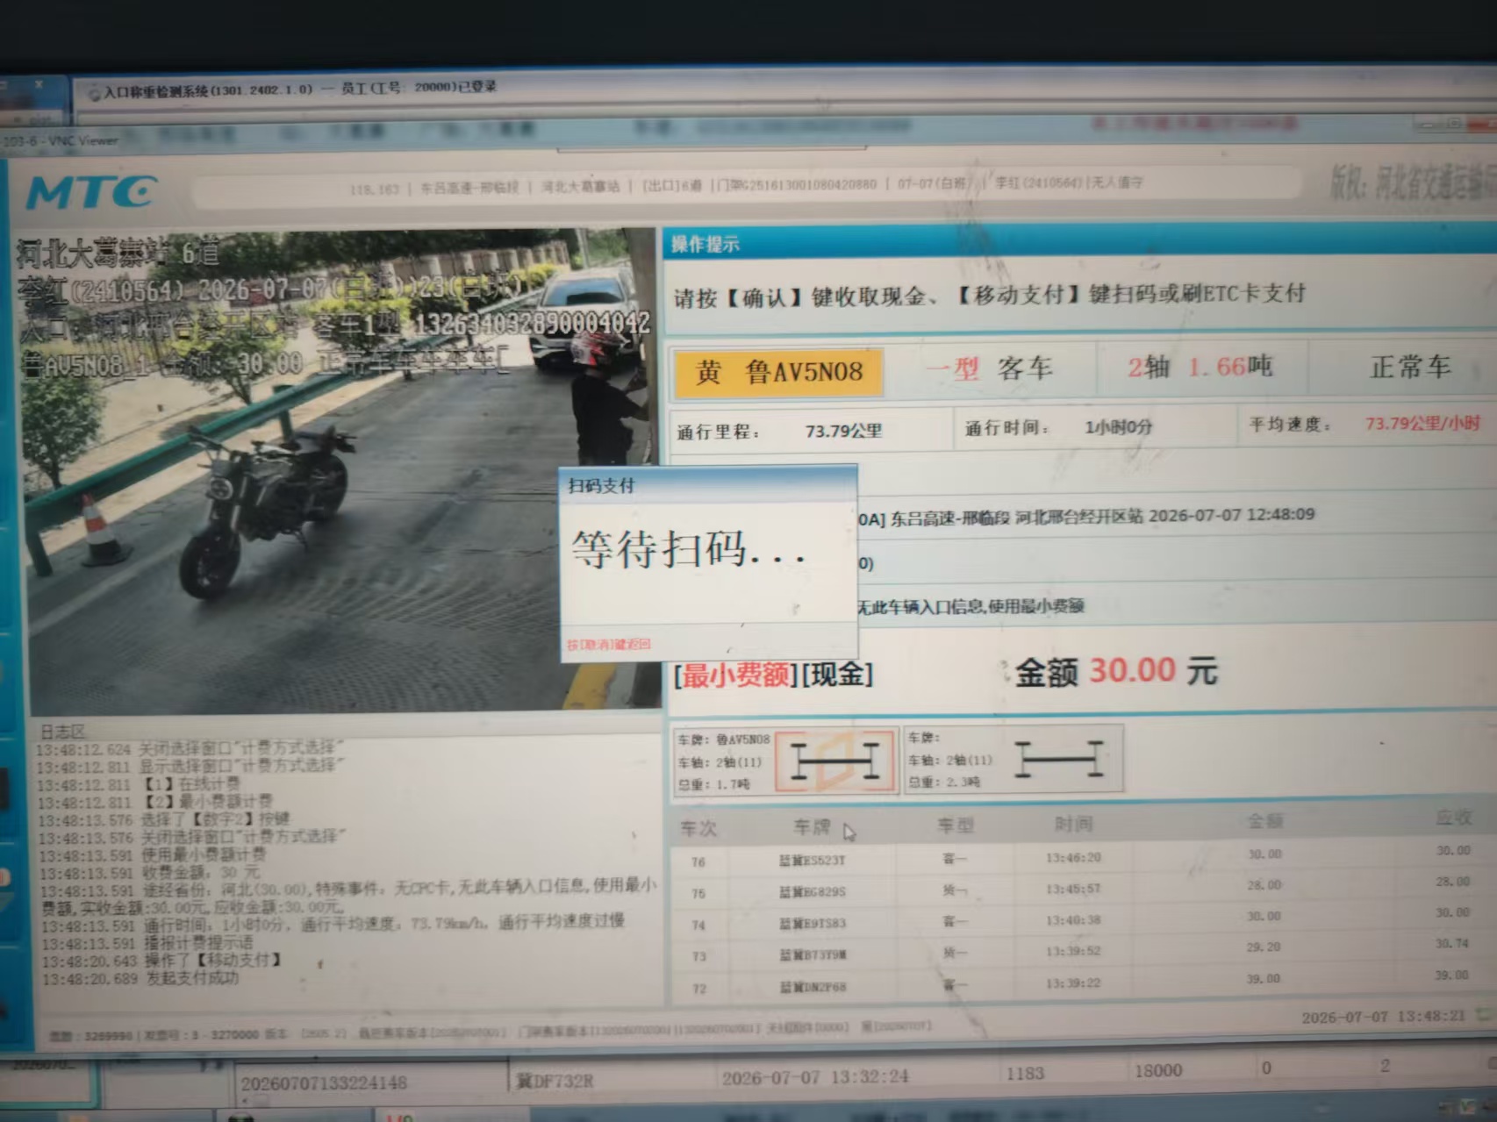Viewport: 1497px width, 1122px height.
Task: Select the axle diagram card weighing 2.3吨
Action: coord(1014,760)
